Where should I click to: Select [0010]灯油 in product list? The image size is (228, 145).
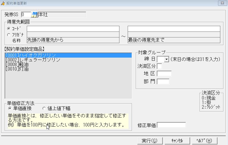tap(17, 69)
